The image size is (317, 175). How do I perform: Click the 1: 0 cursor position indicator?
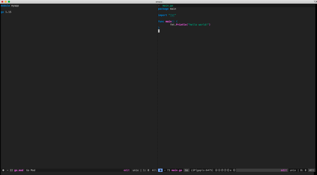[x=146, y=170]
